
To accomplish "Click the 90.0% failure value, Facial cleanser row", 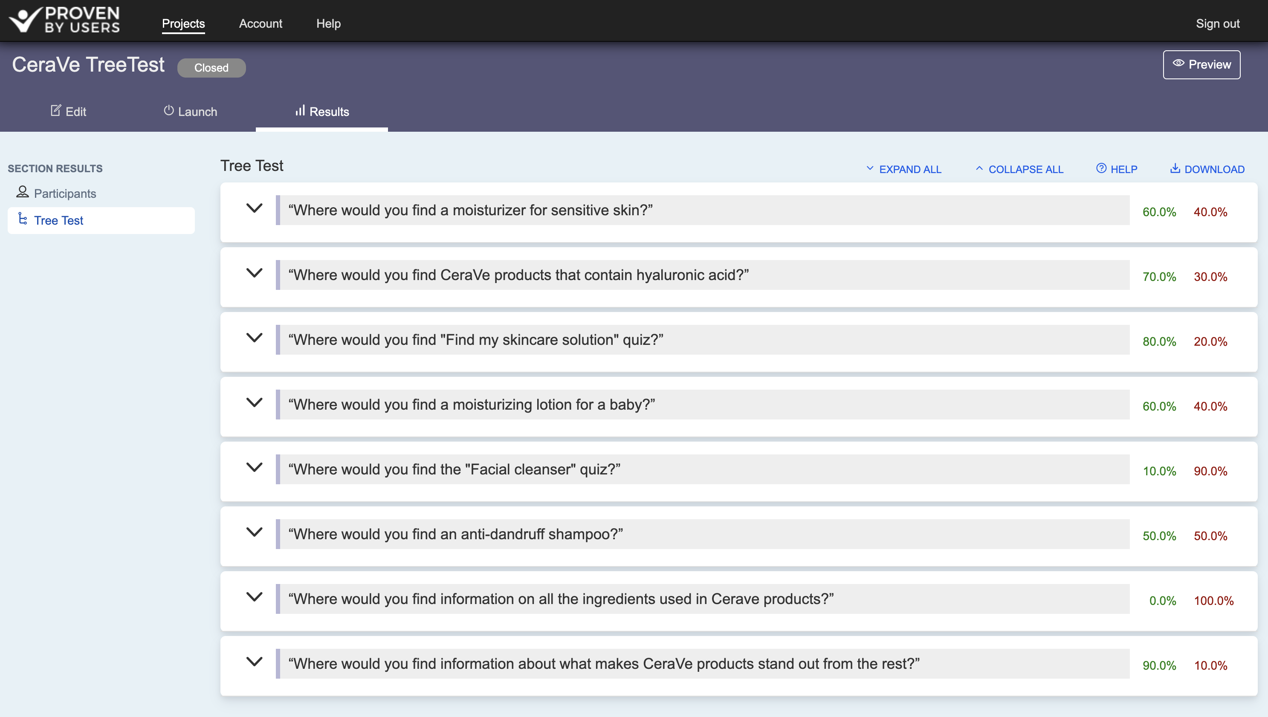I will click(1210, 471).
